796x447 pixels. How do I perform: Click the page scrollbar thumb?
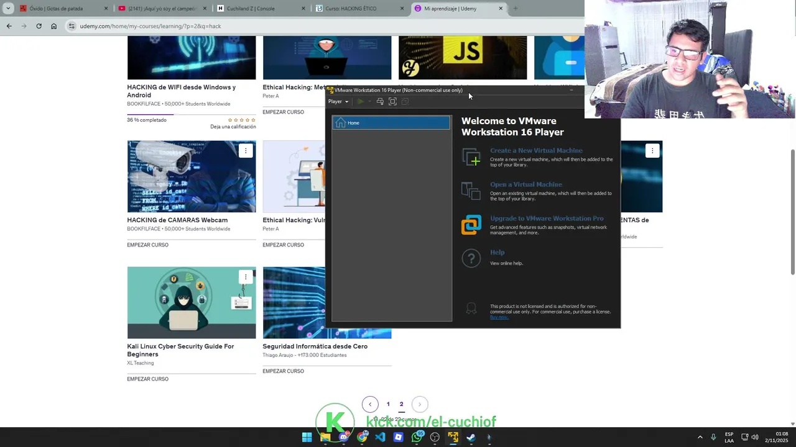792,212
